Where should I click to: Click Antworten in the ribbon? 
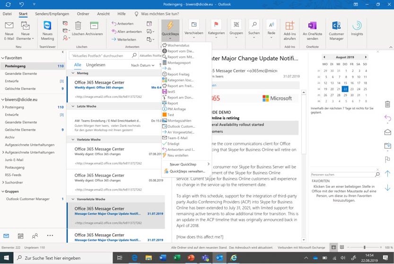(123, 24)
